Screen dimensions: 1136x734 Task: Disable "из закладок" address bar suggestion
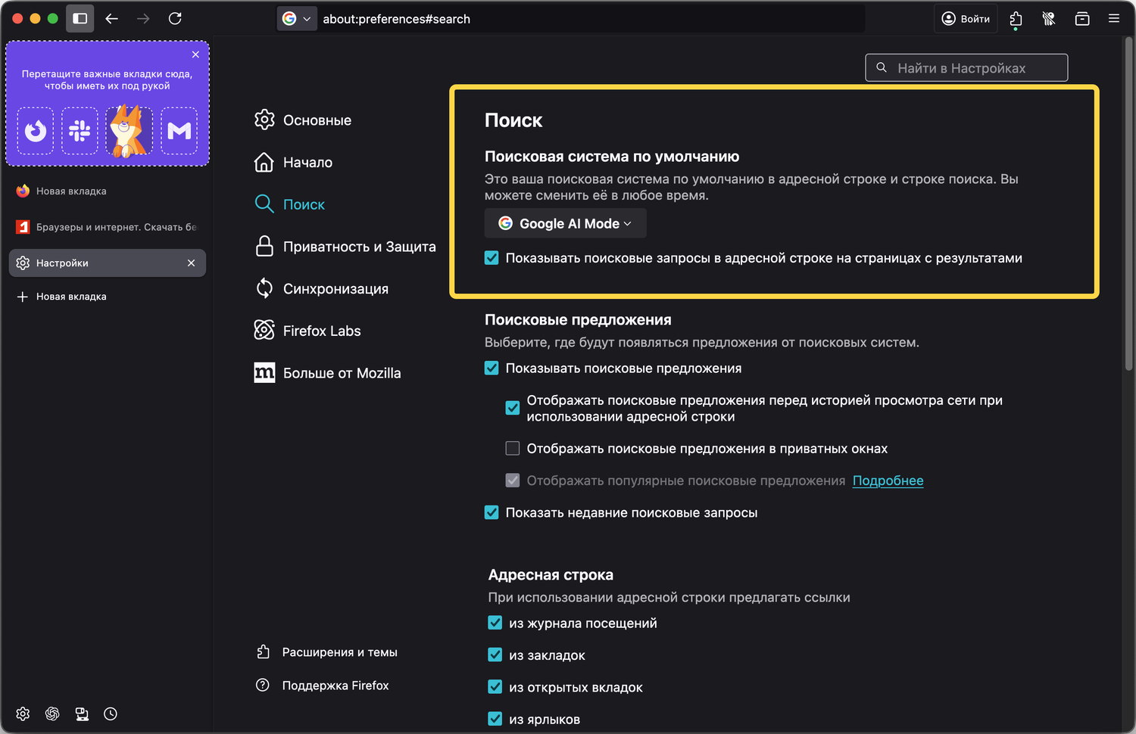tap(495, 655)
